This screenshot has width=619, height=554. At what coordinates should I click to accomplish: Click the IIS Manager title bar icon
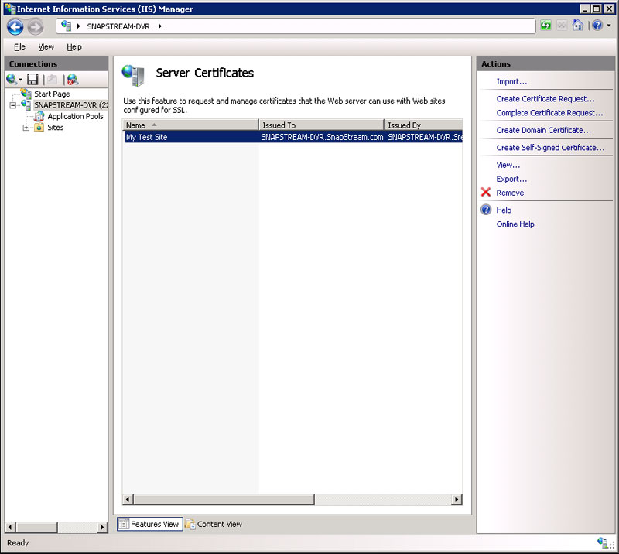tap(10, 9)
